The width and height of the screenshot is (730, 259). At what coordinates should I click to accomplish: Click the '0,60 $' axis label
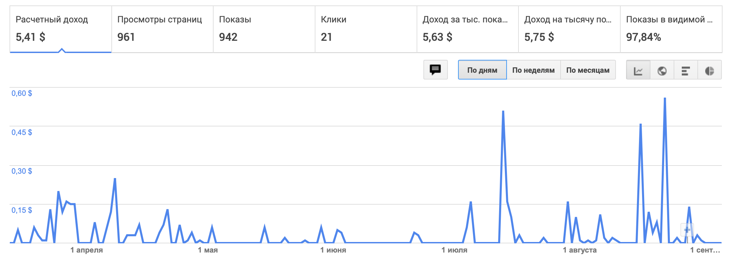tap(21, 93)
